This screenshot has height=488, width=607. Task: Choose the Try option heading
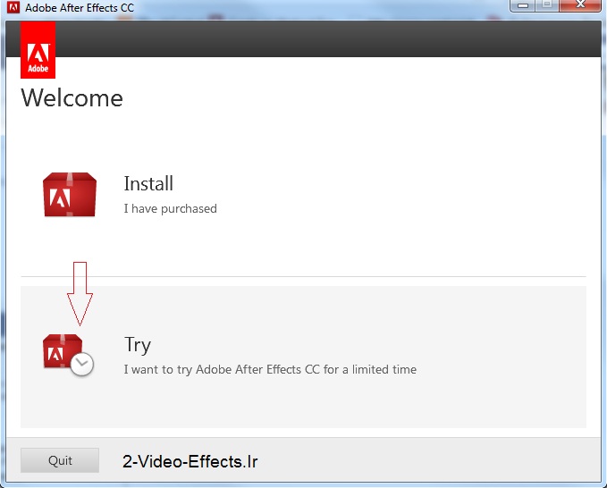pos(138,345)
